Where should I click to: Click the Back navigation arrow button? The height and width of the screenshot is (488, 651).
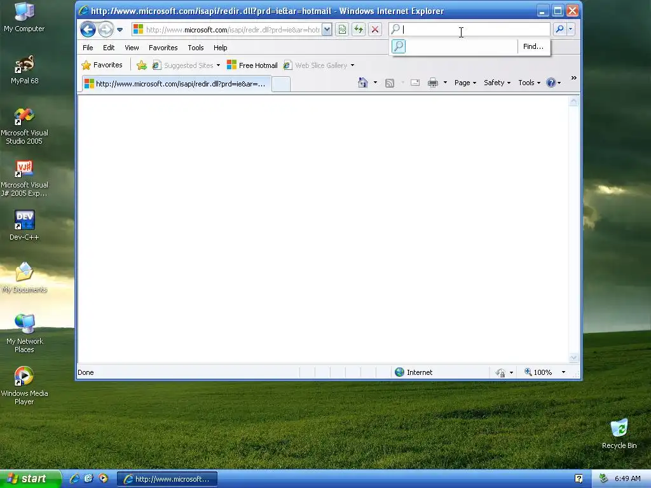click(88, 29)
